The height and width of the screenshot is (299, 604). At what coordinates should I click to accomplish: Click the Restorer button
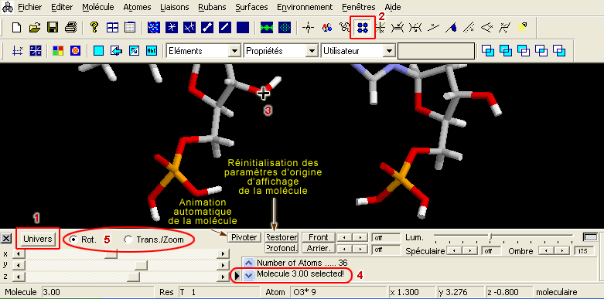click(x=282, y=237)
